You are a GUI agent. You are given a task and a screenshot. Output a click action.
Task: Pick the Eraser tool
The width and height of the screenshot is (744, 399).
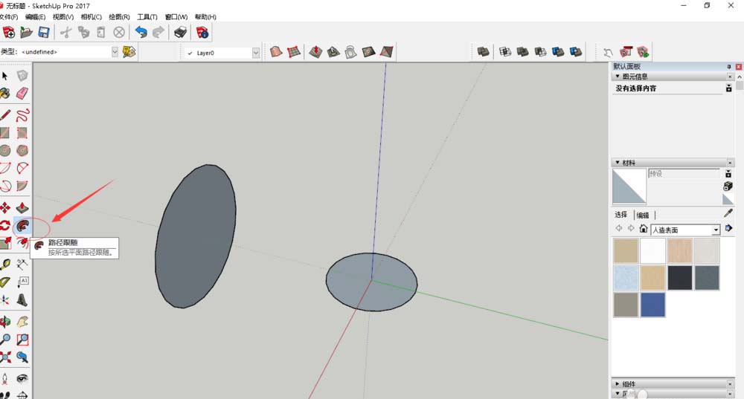[22, 93]
